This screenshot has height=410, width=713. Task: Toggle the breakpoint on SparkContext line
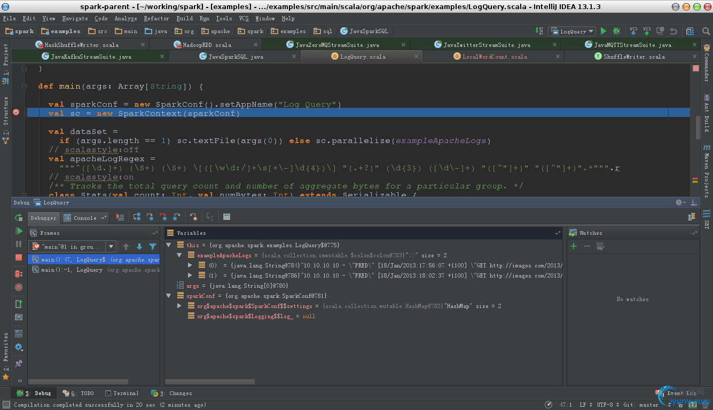pyautogui.click(x=16, y=112)
